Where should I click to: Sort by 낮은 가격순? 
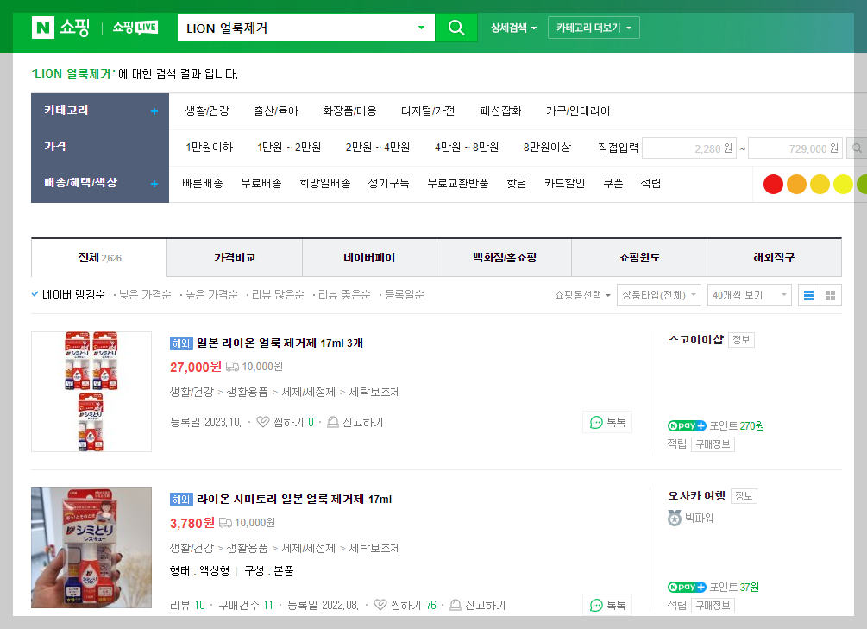tap(145, 295)
